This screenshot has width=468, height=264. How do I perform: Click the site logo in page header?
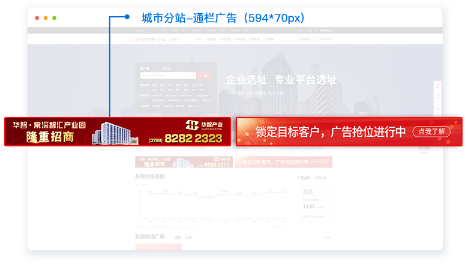pos(150,40)
